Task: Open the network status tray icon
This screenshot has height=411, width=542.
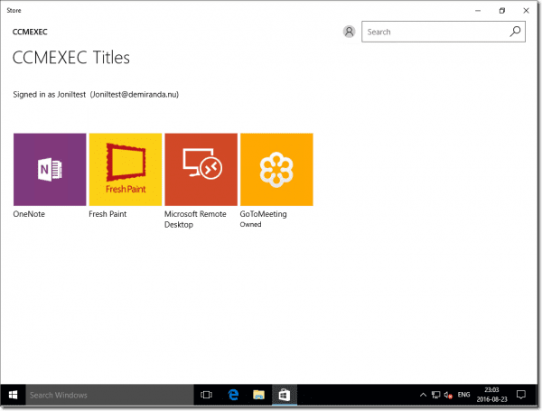Action: pyautogui.click(x=436, y=395)
